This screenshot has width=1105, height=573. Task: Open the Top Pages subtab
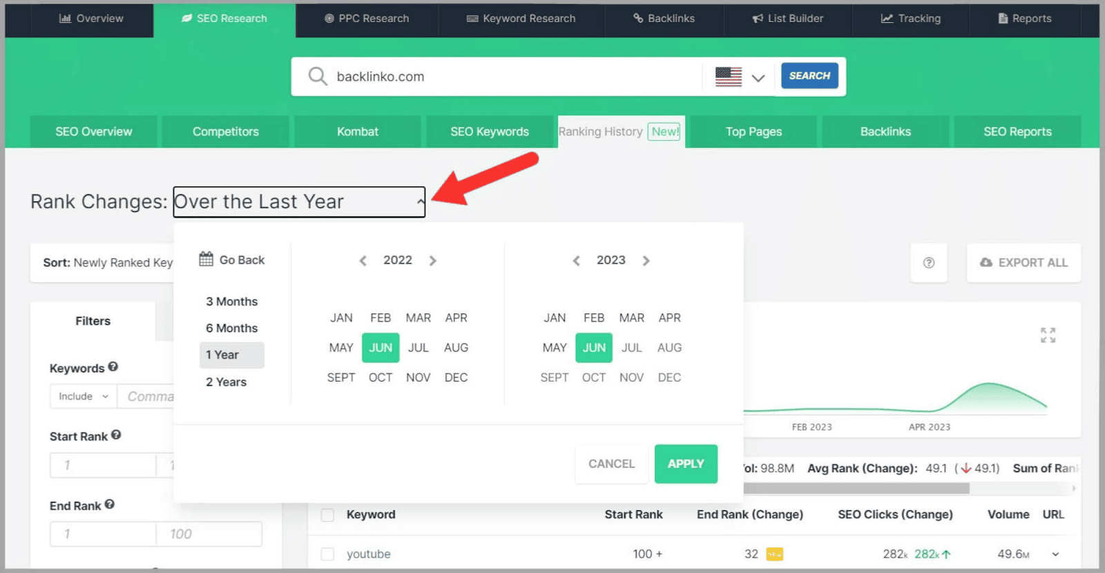[753, 132]
